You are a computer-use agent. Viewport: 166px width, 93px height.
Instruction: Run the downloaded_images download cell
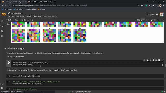coord(9,63)
